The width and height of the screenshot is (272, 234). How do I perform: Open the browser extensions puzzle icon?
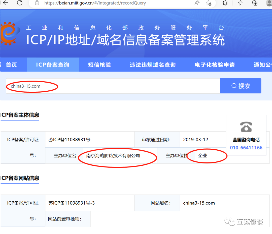click(225, 3)
